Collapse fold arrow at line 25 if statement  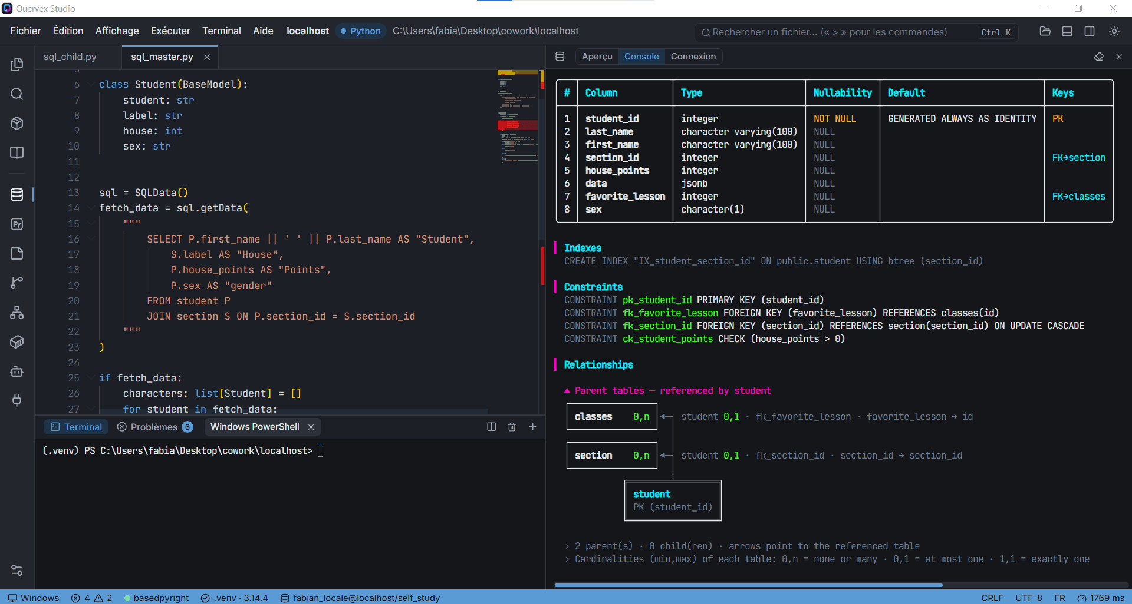click(x=91, y=378)
